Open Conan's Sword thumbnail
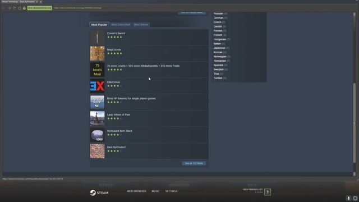359x202 pixels. tap(97, 37)
